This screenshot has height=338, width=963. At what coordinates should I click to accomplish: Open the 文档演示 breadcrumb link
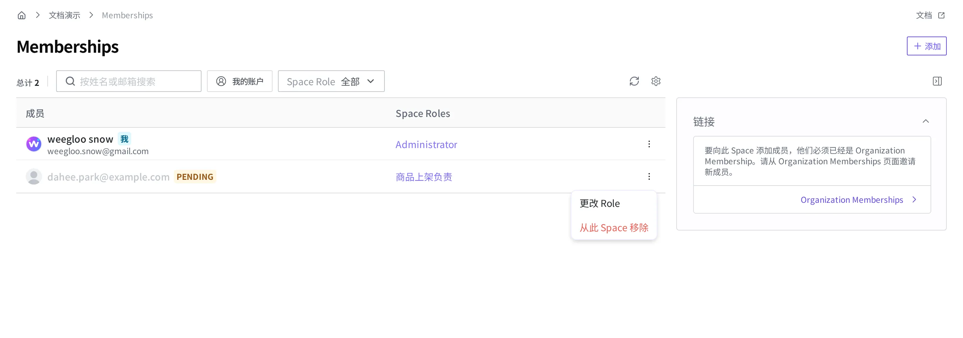click(64, 15)
